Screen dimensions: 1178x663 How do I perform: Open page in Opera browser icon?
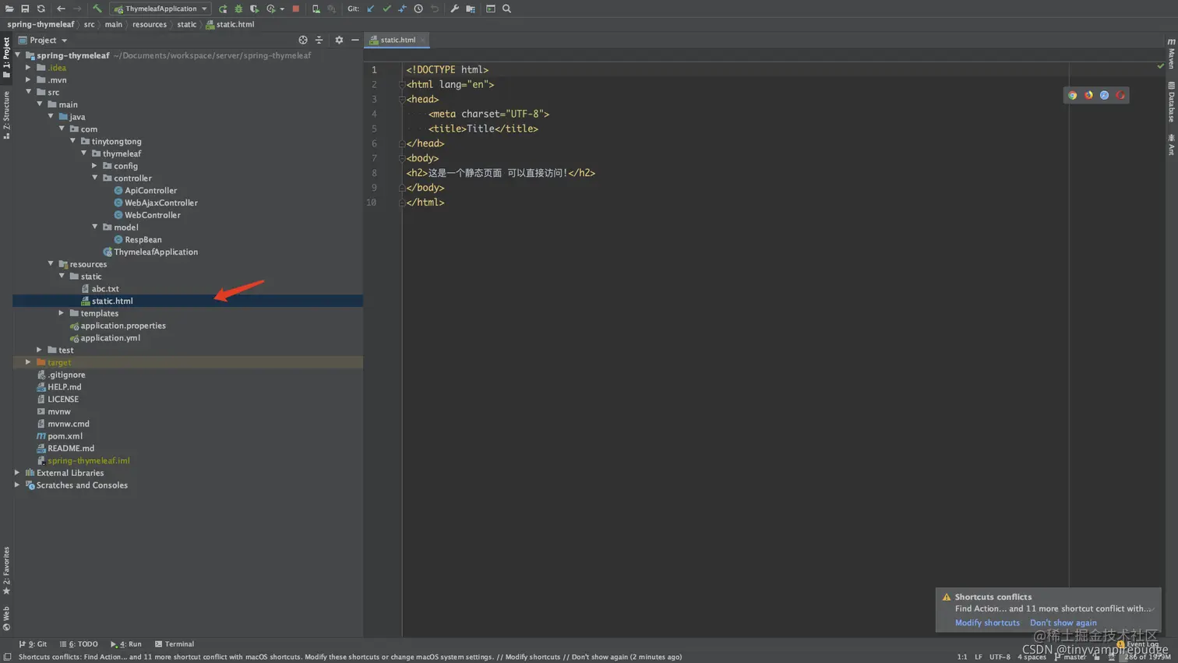[x=1120, y=95]
